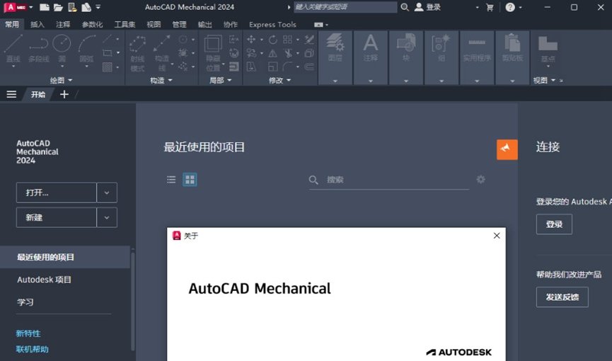Click the New (新建) button
Image resolution: width=612 pixels, height=361 pixels.
tap(56, 217)
